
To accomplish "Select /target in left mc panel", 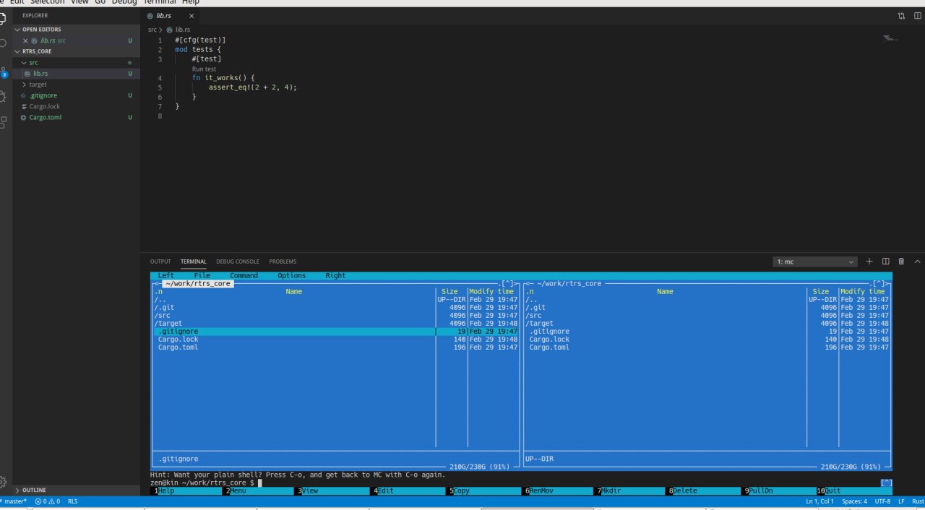I will tap(336, 324).
